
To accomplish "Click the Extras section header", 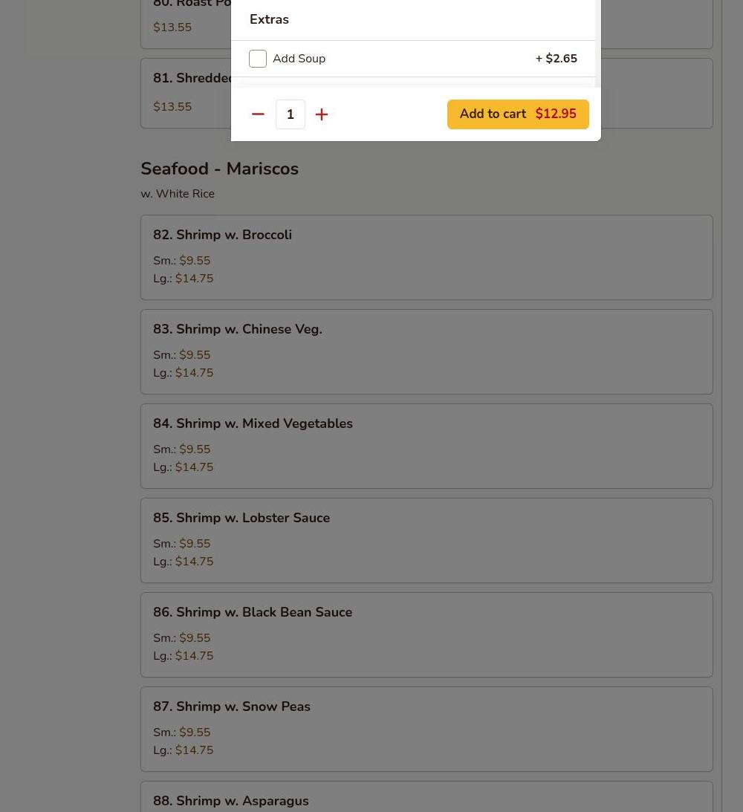I will (269, 19).
